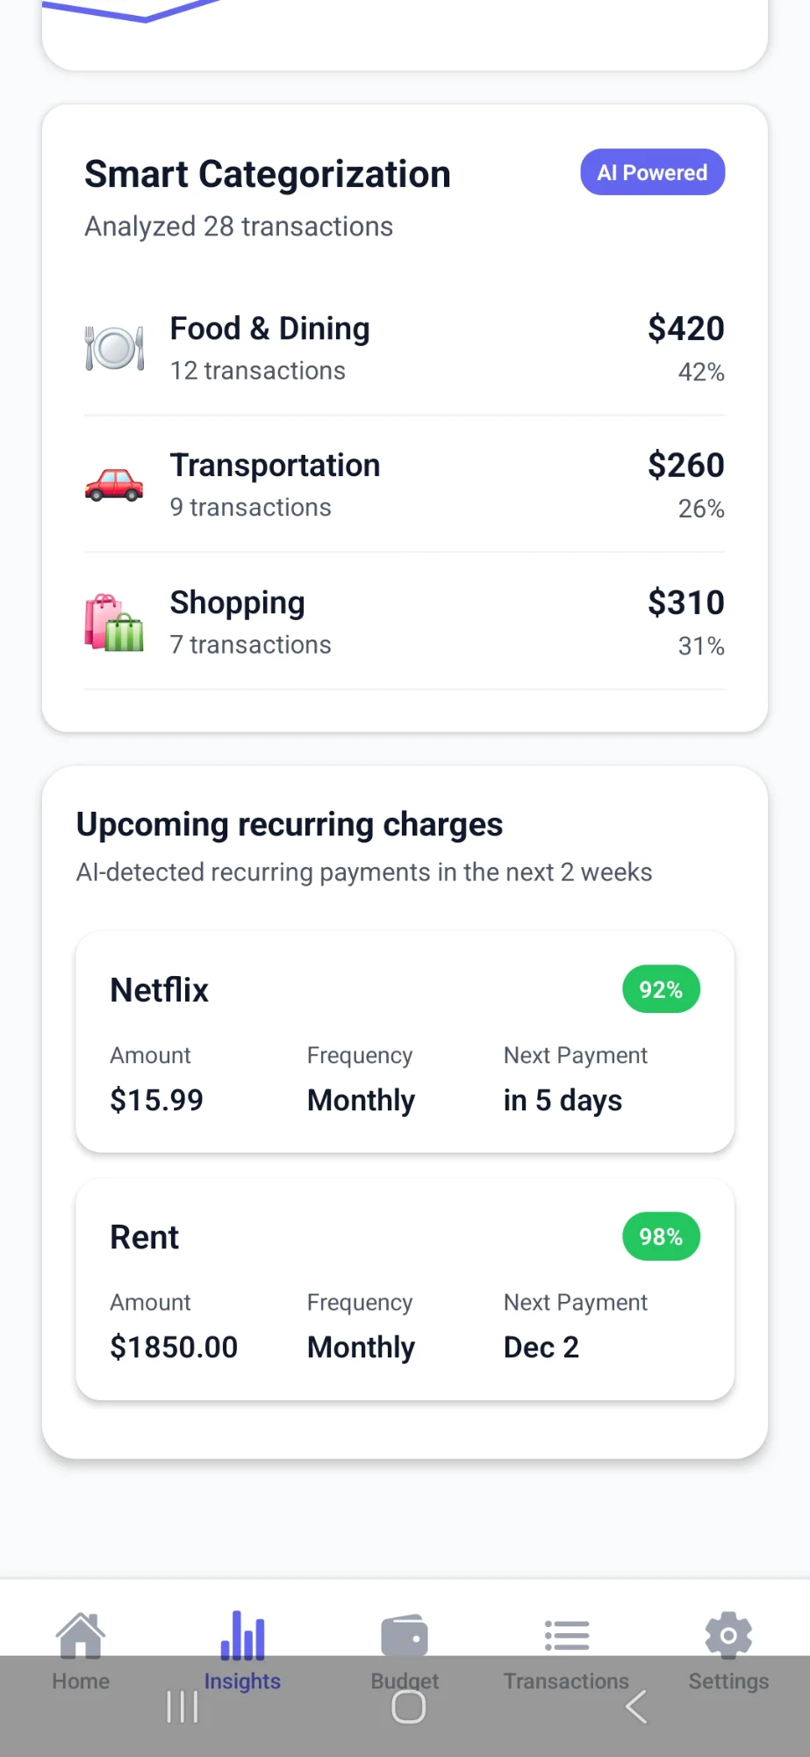Tap the Shopping bags icon
Screen dimensions: 810x1757
pyautogui.click(x=114, y=623)
